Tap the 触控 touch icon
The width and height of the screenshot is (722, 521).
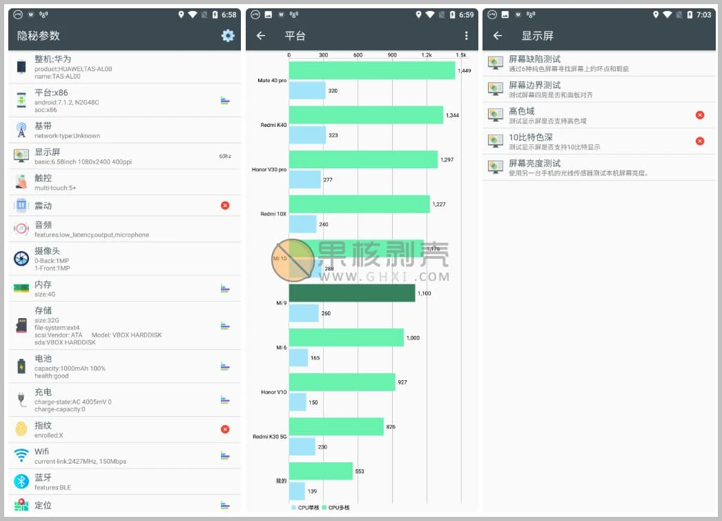(x=21, y=181)
